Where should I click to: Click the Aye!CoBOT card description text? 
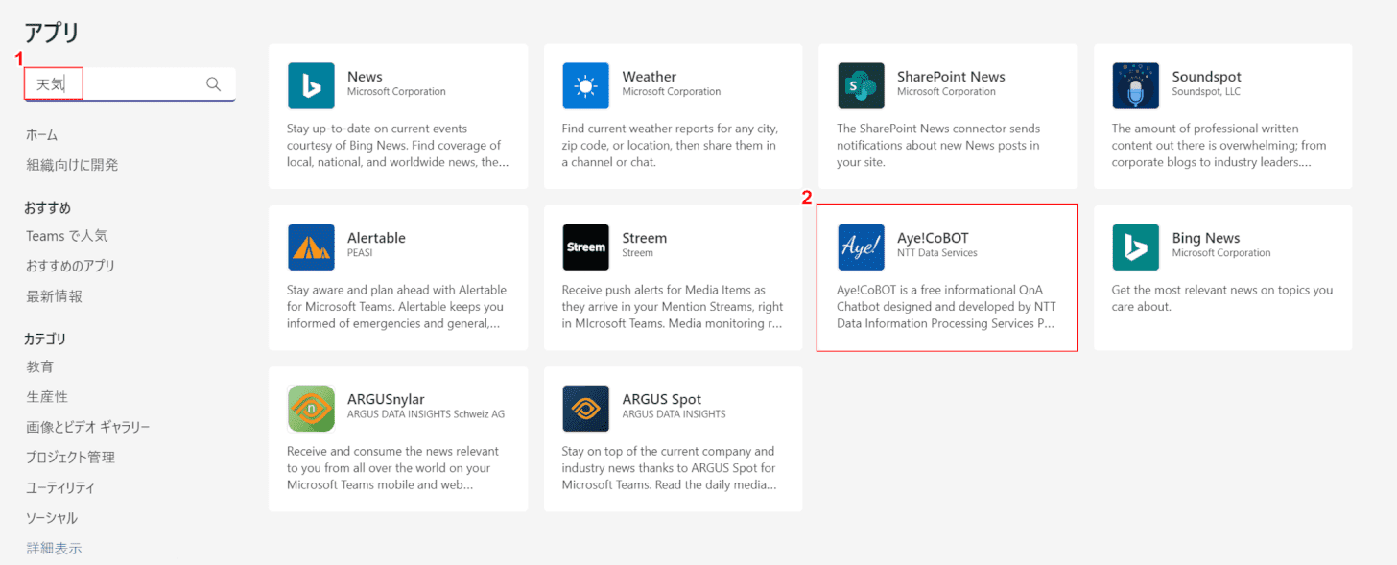[x=946, y=307]
